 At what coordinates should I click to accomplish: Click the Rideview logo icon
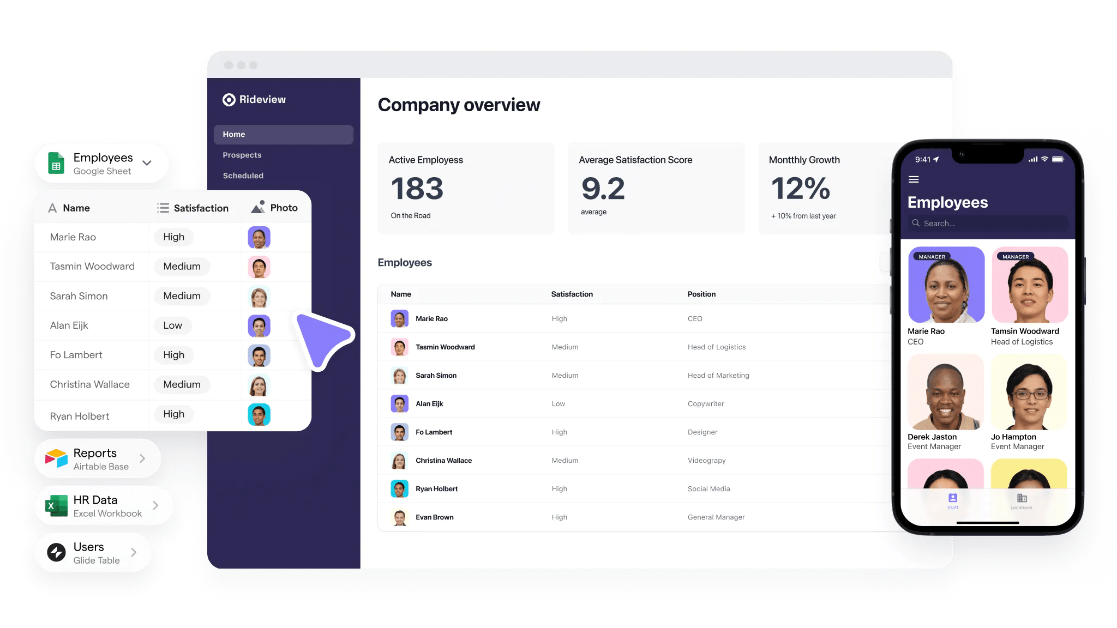(x=229, y=100)
